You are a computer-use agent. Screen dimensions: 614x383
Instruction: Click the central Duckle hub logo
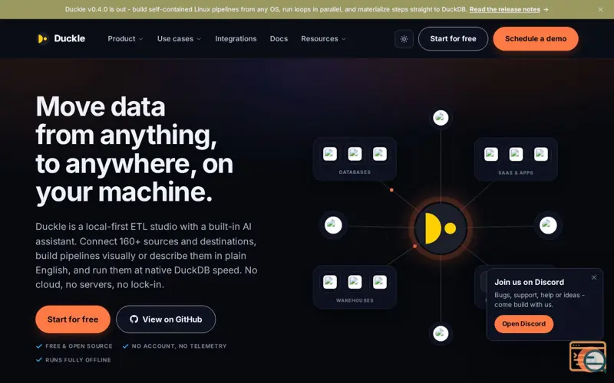pos(441,228)
